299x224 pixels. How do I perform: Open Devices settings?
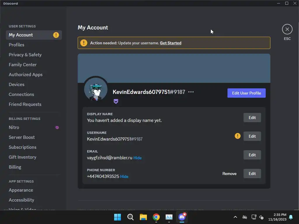34,85
